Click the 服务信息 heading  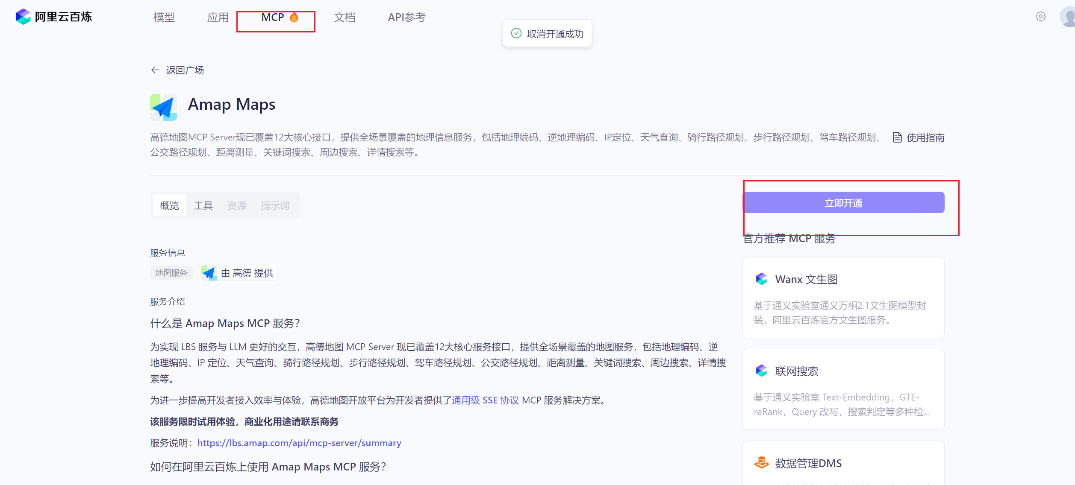coord(168,253)
